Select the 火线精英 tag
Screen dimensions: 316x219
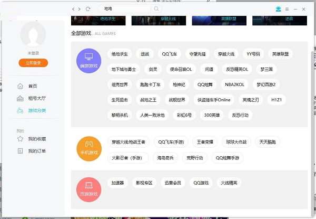tap(229, 183)
